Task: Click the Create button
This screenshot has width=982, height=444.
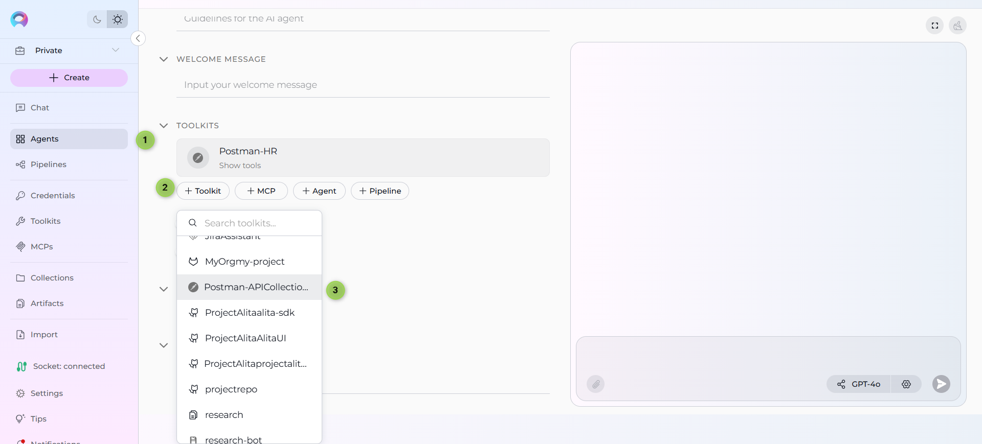Action: (x=69, y=78)
